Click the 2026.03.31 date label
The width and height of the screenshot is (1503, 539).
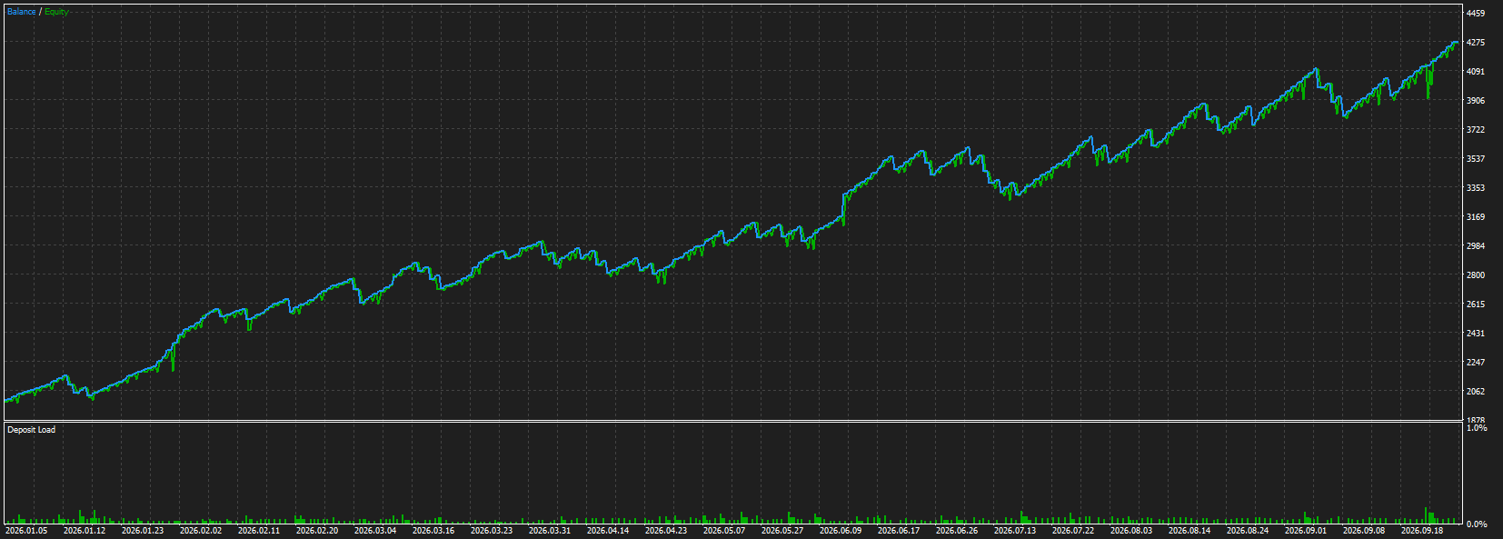(x=550, y=531)
